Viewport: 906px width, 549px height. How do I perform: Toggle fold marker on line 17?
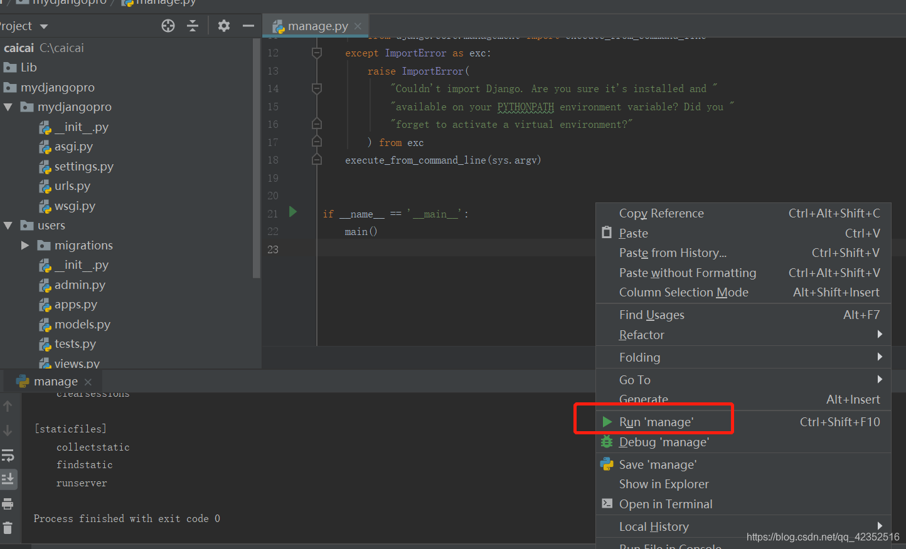coord(317,142)
